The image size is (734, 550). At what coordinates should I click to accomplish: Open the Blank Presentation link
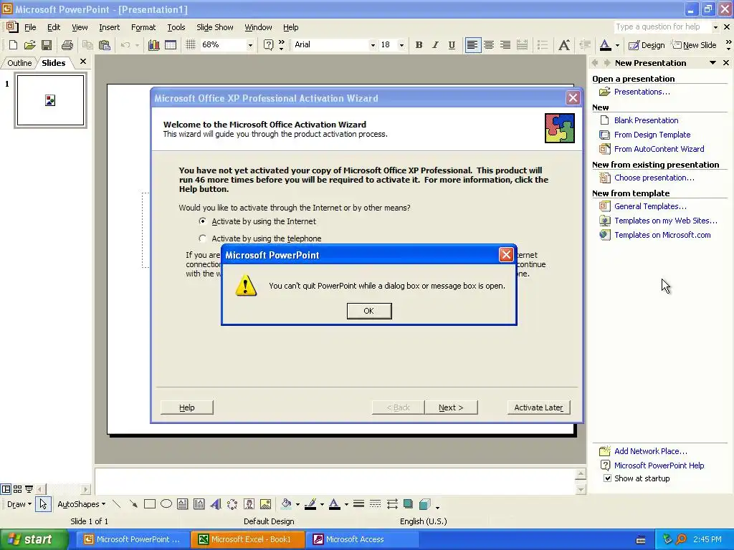(x=646, y=120)
